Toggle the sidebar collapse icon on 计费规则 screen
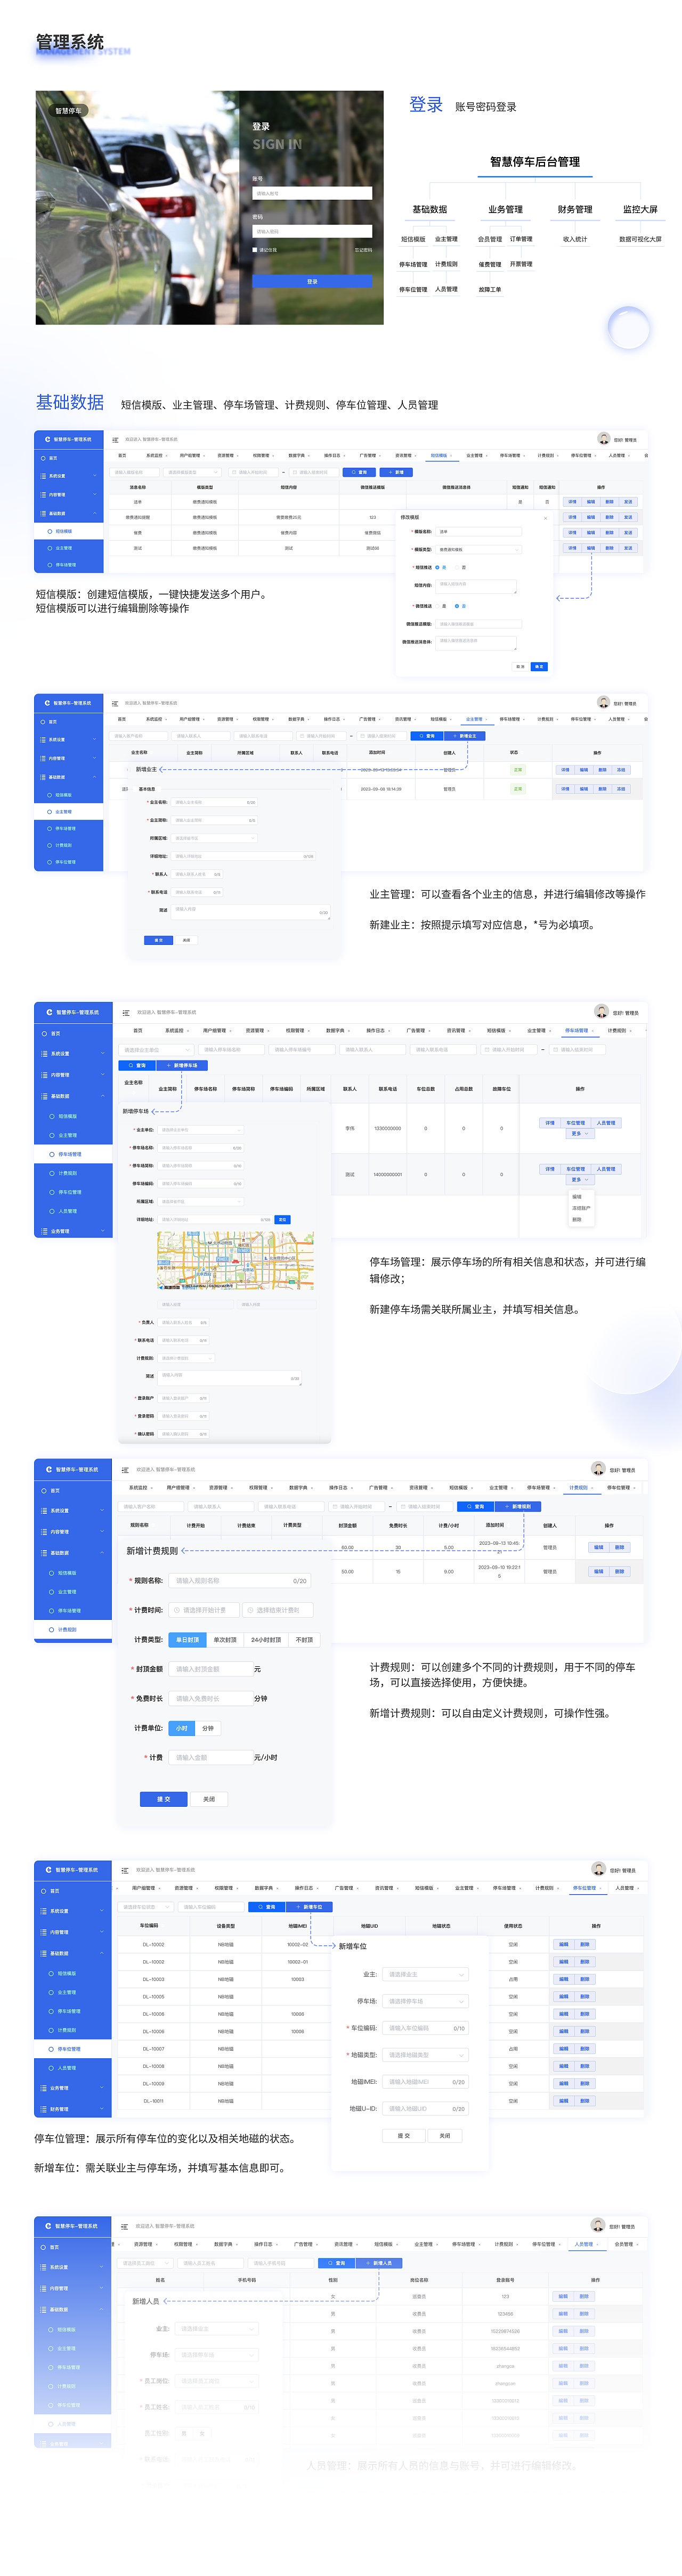The width and height of the screenshot is (682, 2576). pyautogui.click(x=126, y=1469)
